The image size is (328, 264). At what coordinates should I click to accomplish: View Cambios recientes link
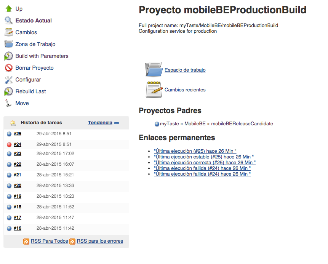(185, 90)
